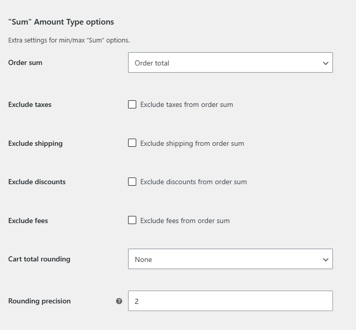Click the Cart total rounding label
Image resolution: width=356 pixels, height=330 pixels.
[39, 259]
